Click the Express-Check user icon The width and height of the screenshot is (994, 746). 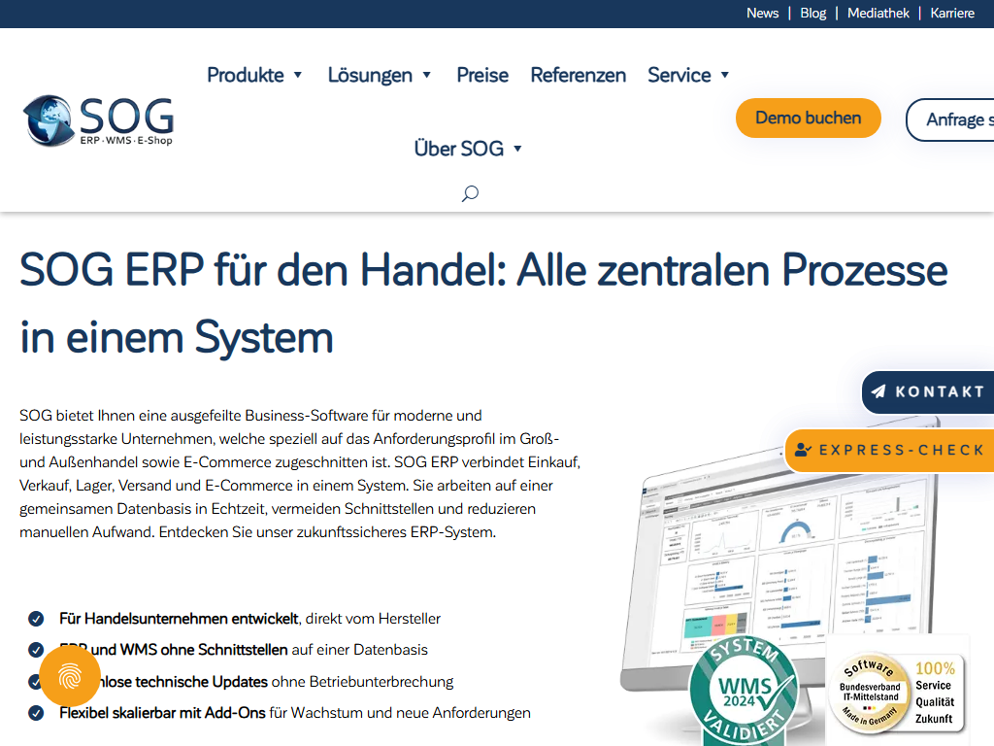[803, 450]
